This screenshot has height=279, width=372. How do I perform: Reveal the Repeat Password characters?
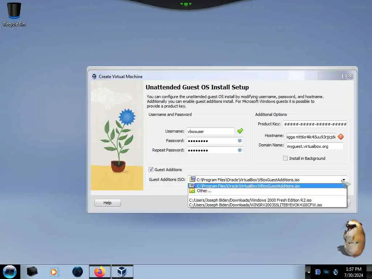coord(240,150)
